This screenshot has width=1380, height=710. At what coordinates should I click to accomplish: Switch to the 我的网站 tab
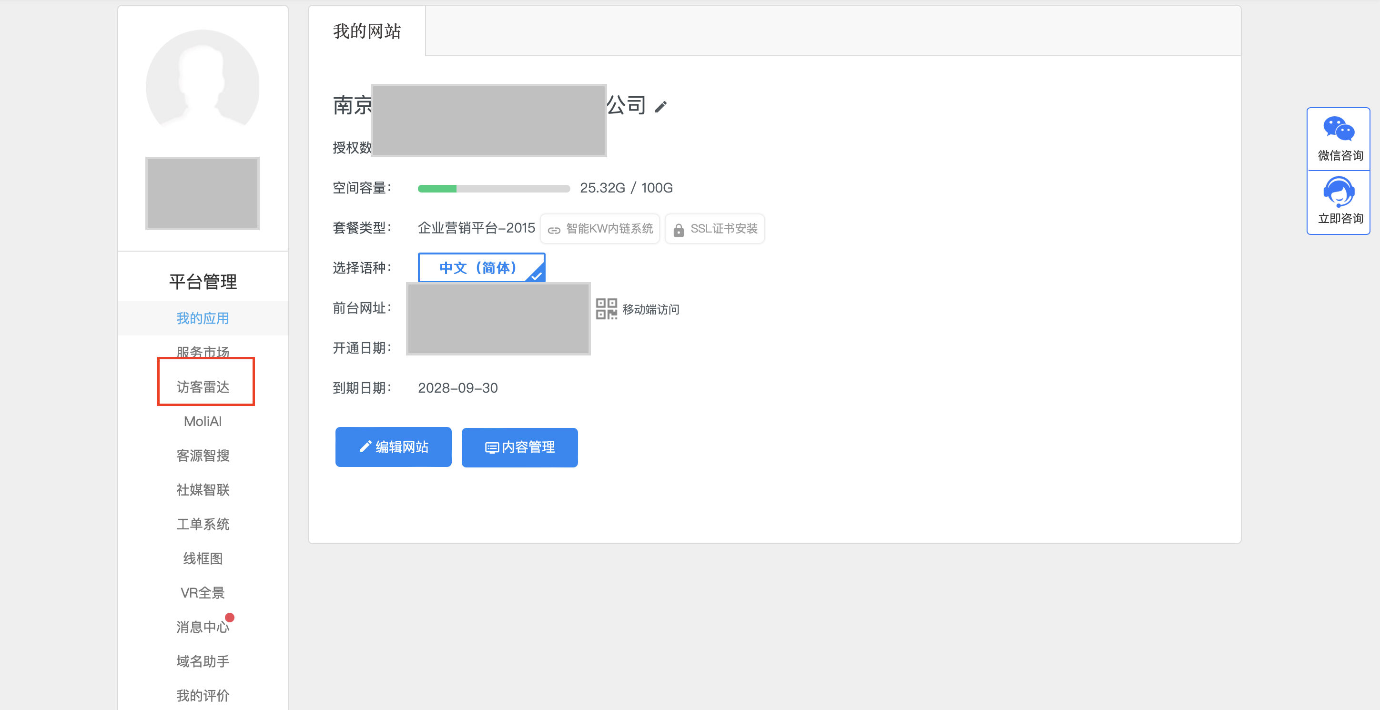(x=366, y=31)
